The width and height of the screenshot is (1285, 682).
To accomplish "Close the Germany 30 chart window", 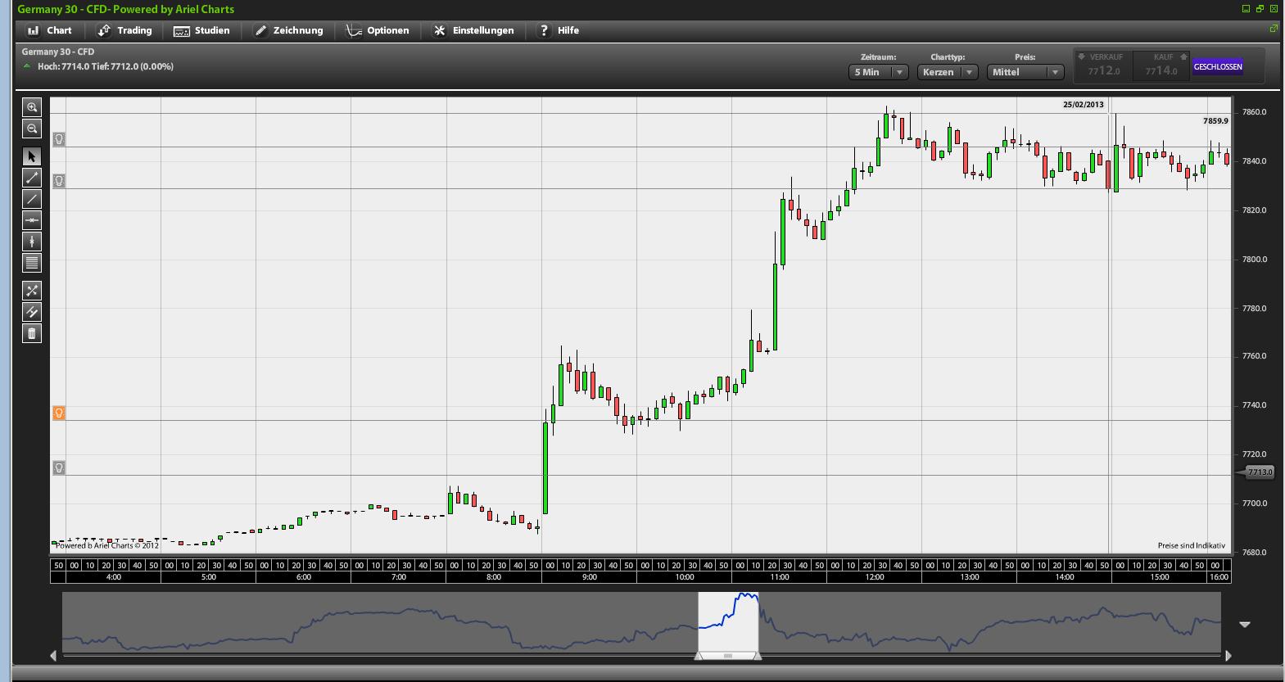I will [x=1274, y=9].
